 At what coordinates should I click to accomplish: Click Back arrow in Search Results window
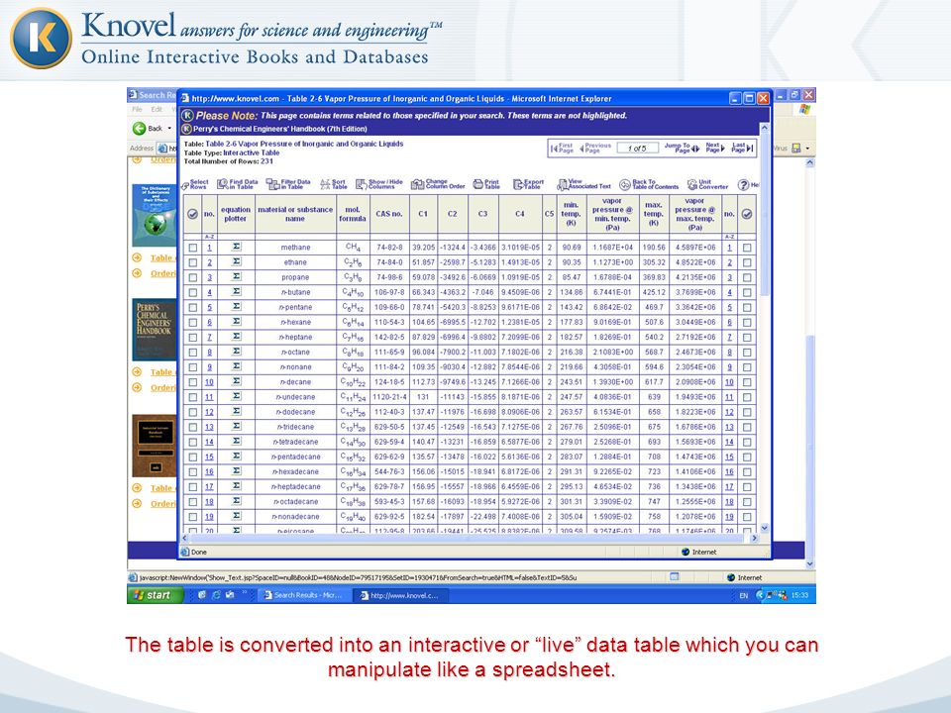tap(139, 128)
